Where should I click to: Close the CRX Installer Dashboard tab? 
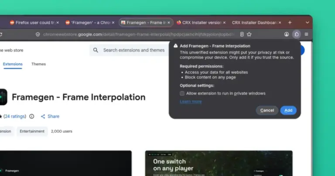(x=280, y=22)
